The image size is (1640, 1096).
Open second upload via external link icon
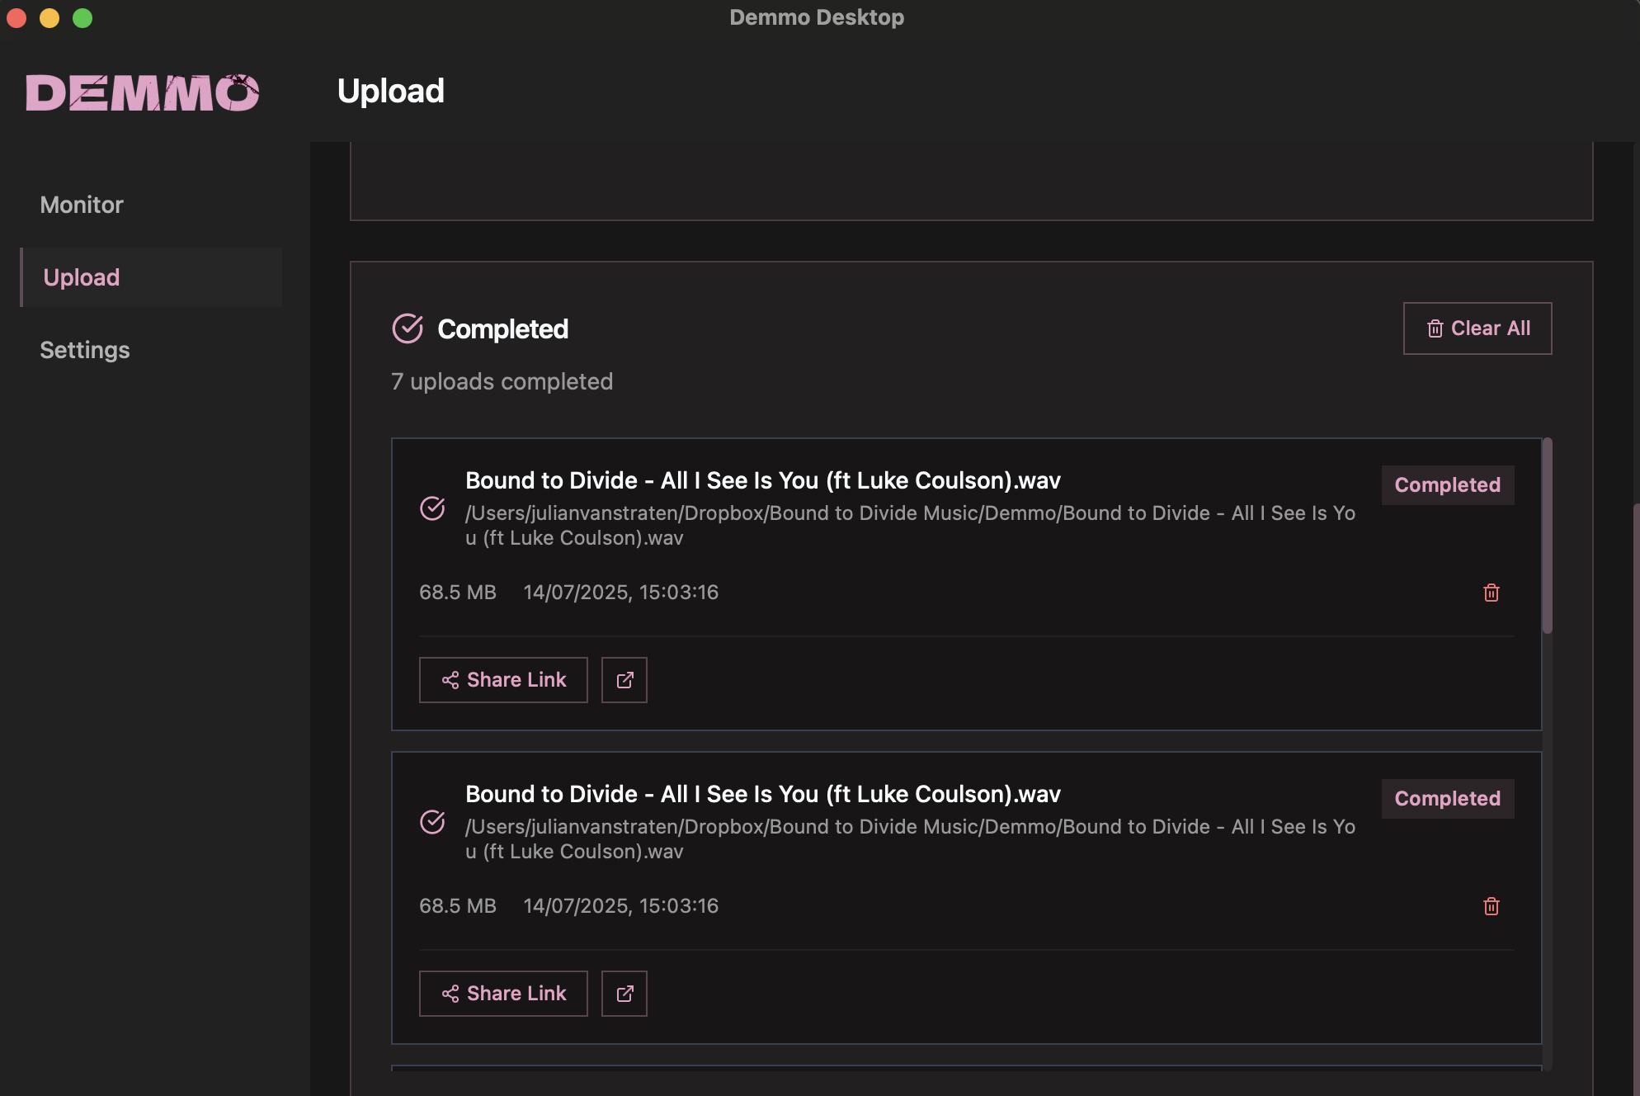624,994
